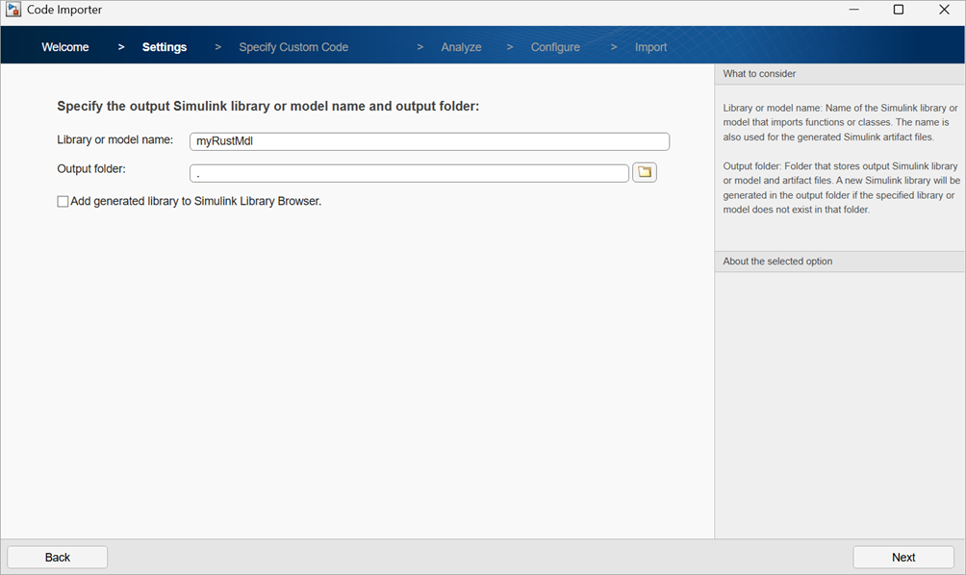
Task: Click the Code Importer title bar icon
Action: click(13, 10)
